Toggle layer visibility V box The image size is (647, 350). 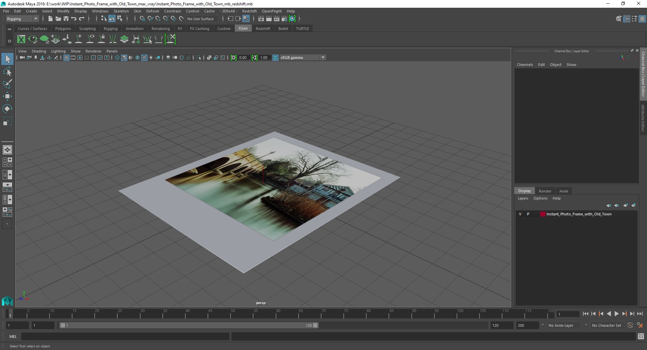[x=520, y=214]
